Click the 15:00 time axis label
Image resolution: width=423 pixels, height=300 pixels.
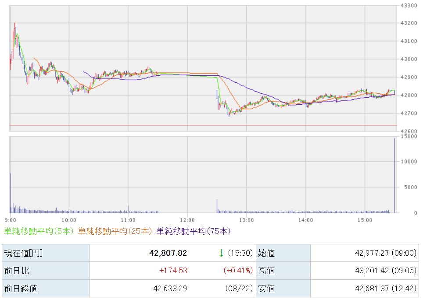click(365, 220)
